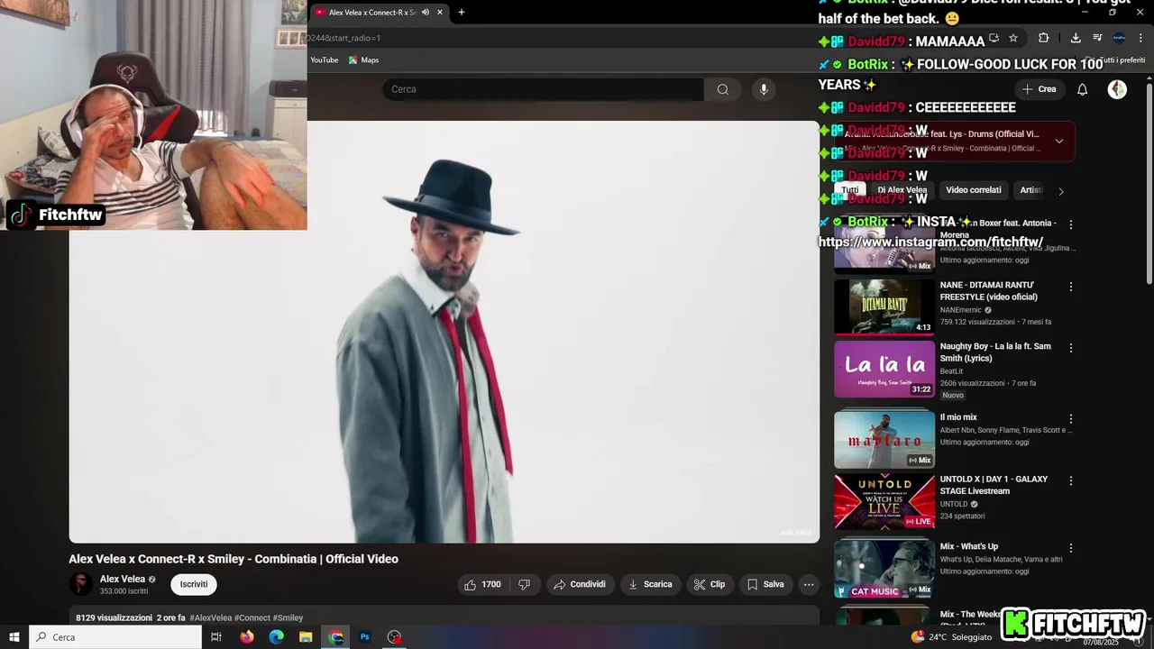The height and width of the screenshot is (649, 1154).
Task: Open options for Il mio mix
Action: 1071,419
